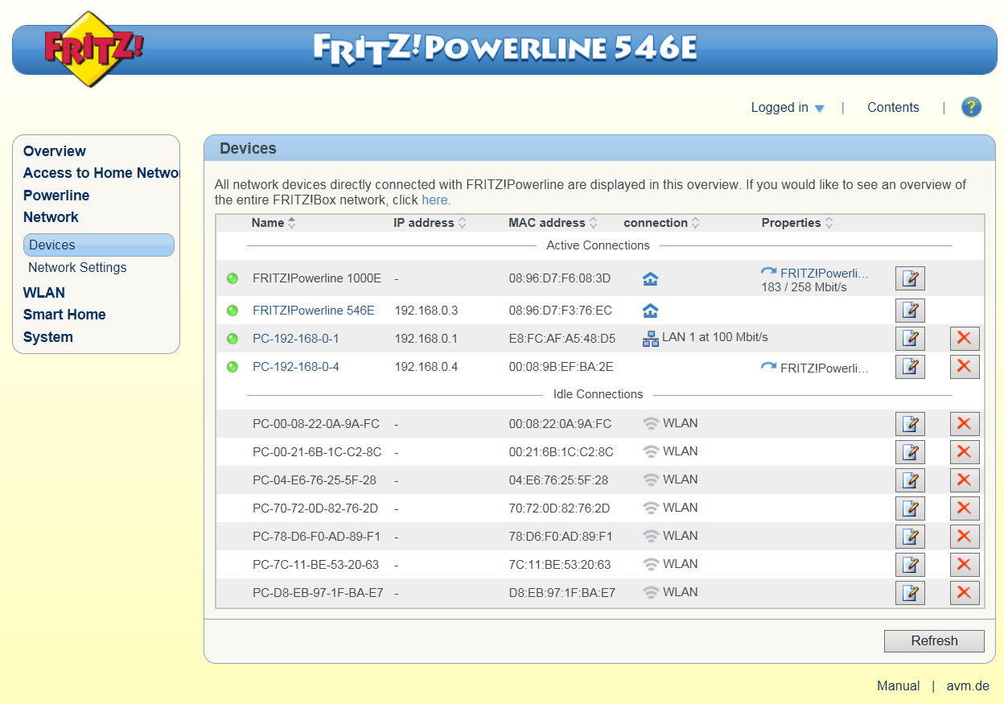The width and height of the screenshot is (1004, 704).
Task: Click the '183 / 258 Mbit/s' speed value
Action: coord(804,286)
